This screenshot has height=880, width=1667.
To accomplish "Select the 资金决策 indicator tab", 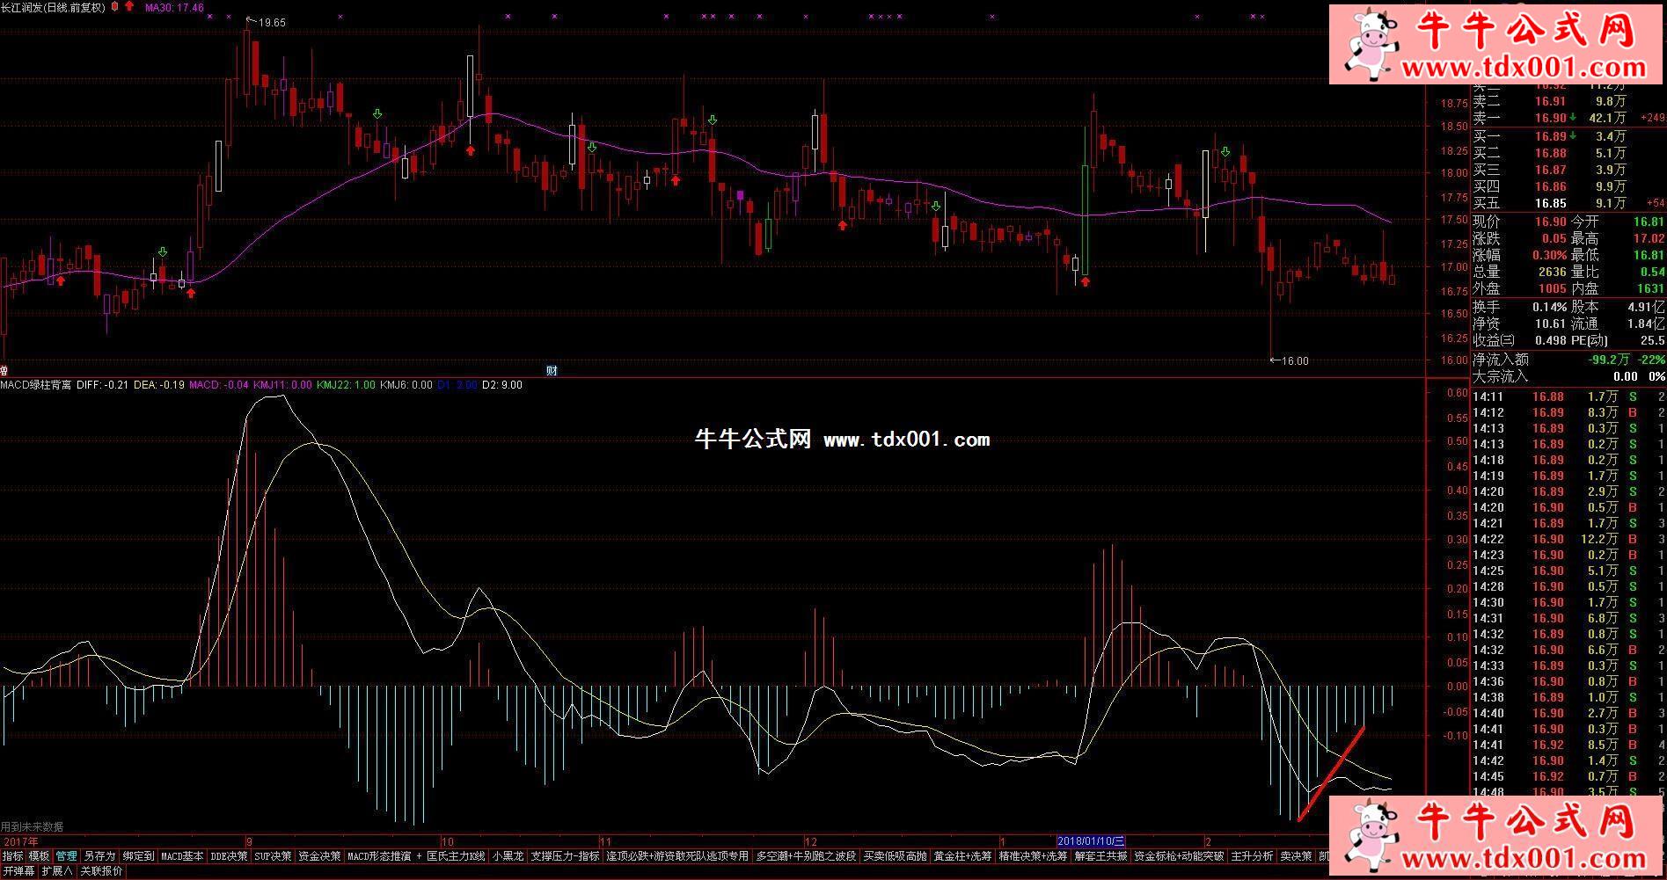I will (319, 856).
